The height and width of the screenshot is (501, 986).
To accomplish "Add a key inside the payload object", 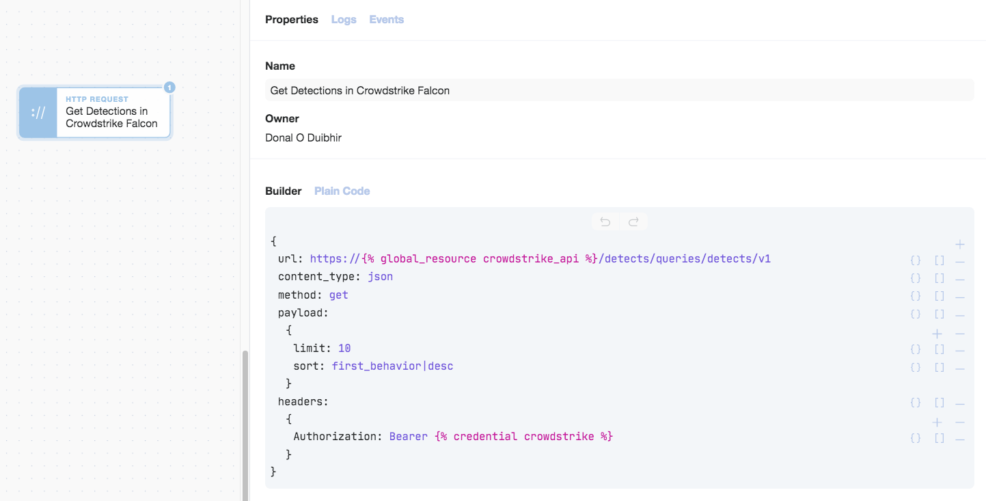I will pyautogui.click(x=937, y=334).
